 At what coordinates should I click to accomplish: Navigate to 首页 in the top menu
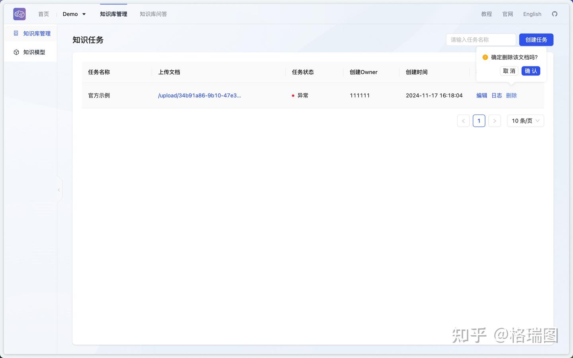click(x=43, y=14)
